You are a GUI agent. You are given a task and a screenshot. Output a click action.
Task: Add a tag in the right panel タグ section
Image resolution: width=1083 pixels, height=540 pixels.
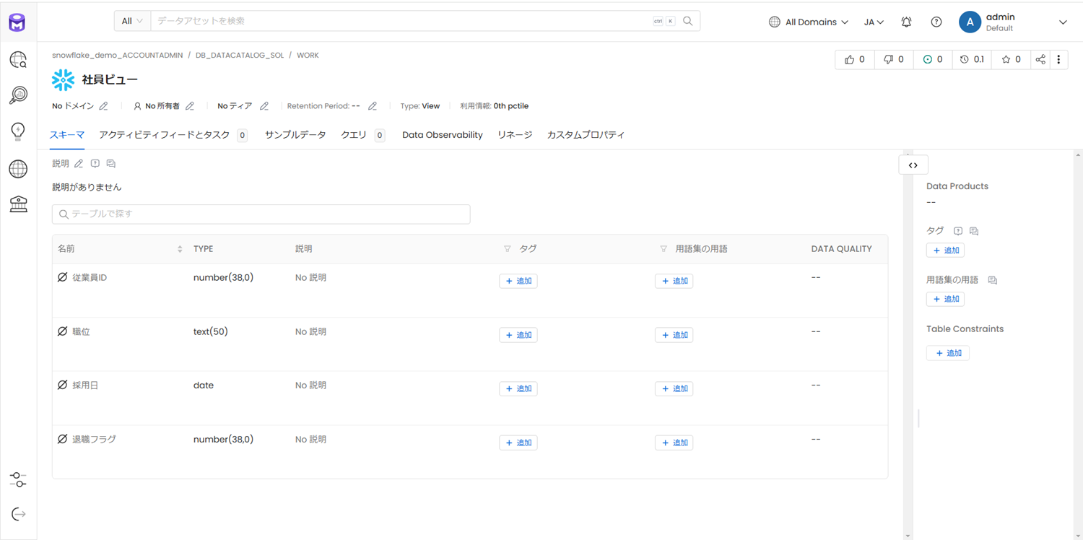(946, 251)
